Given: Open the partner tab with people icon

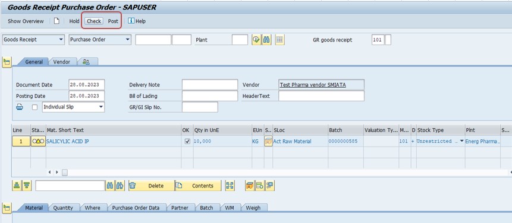Looking at the screenshot, I should [87, 62].
